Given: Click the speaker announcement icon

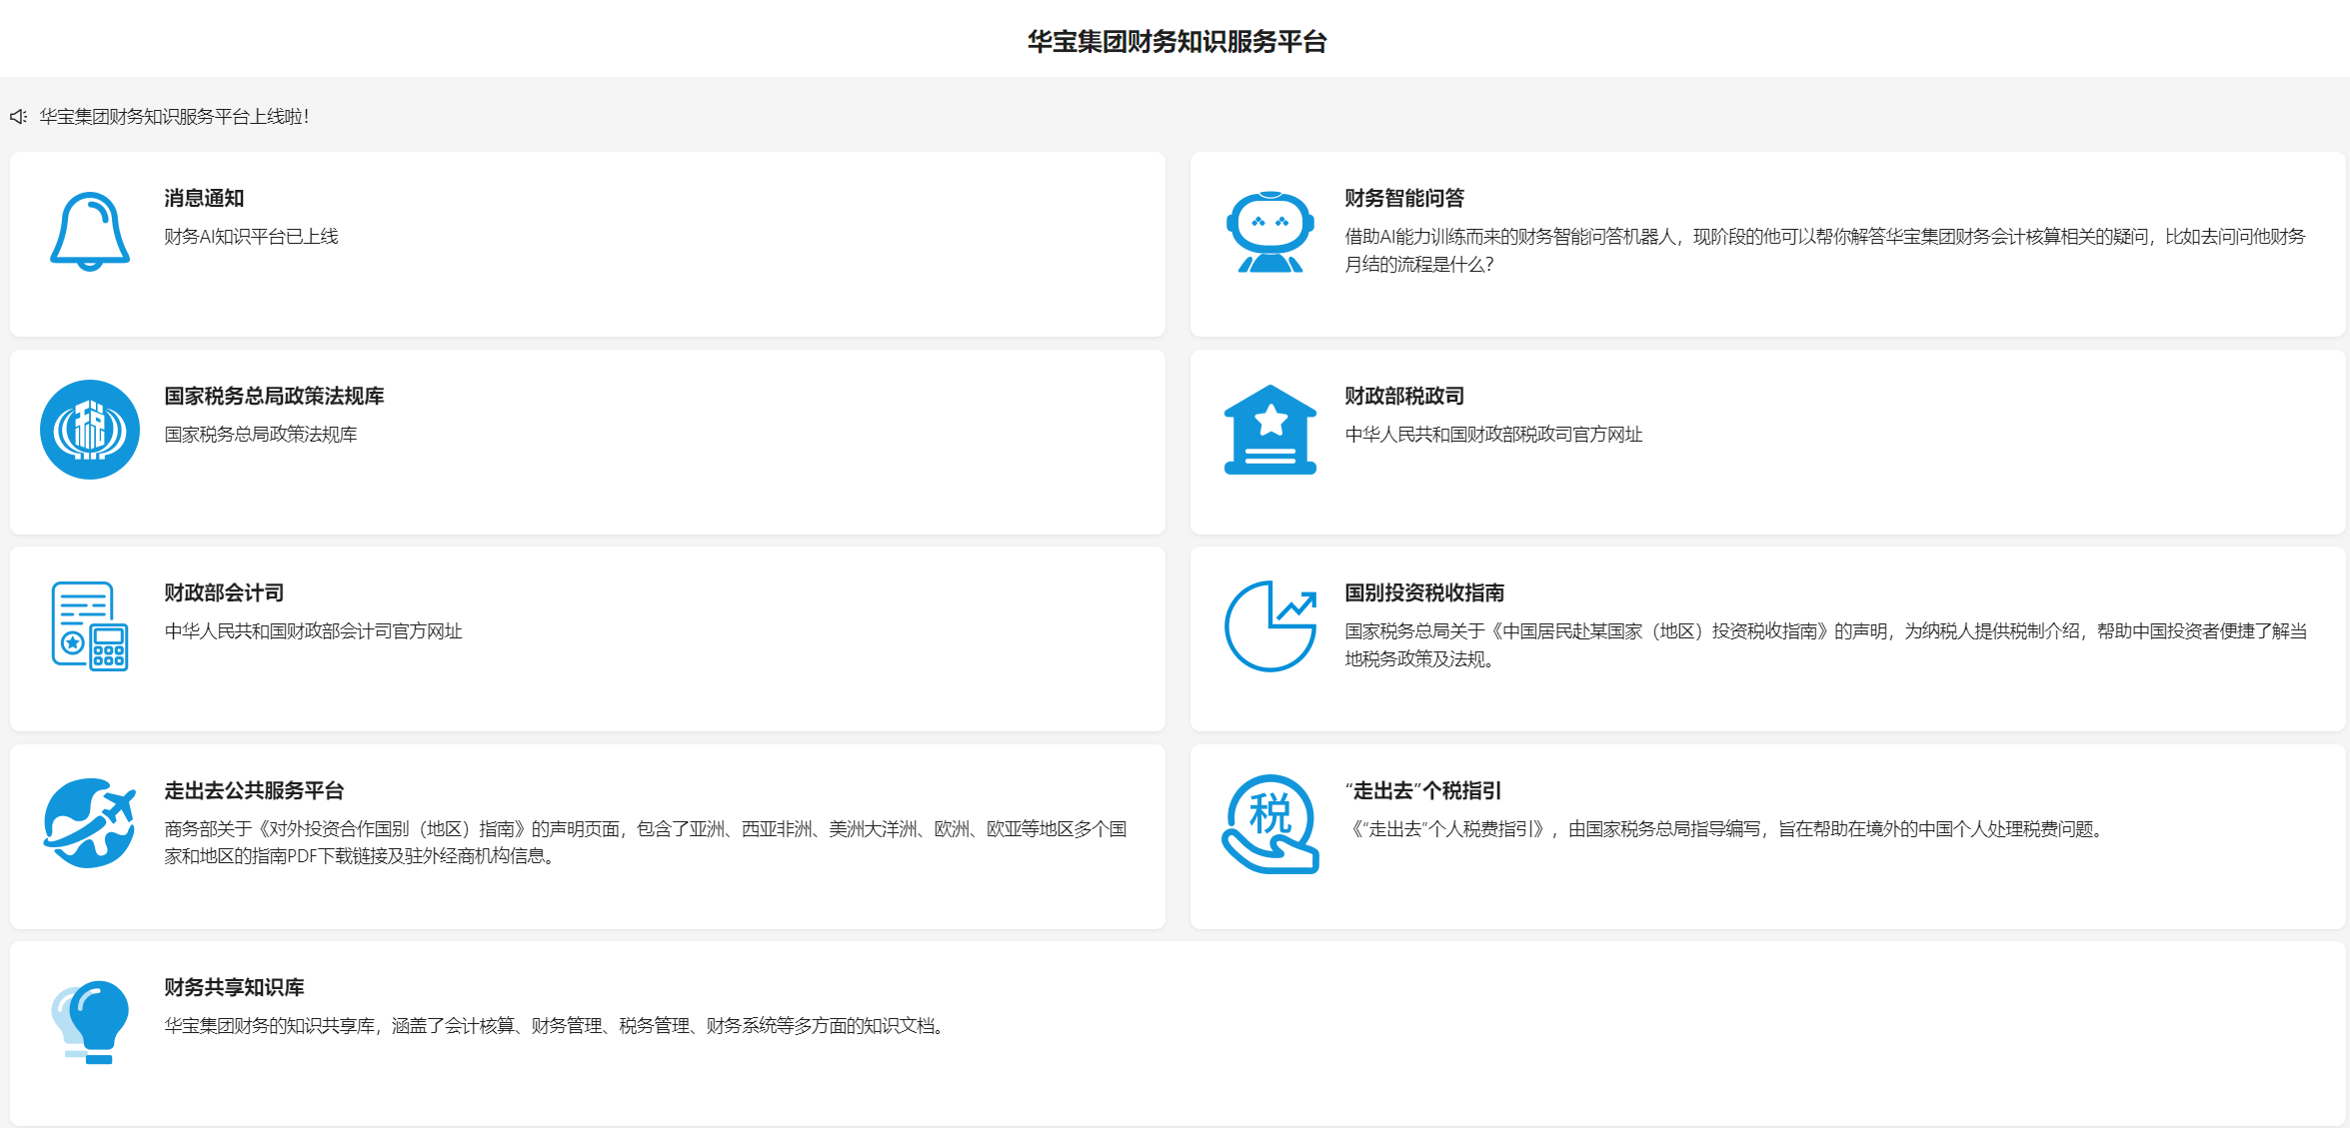Looking at the screenshot, I should tap(18, 117).
